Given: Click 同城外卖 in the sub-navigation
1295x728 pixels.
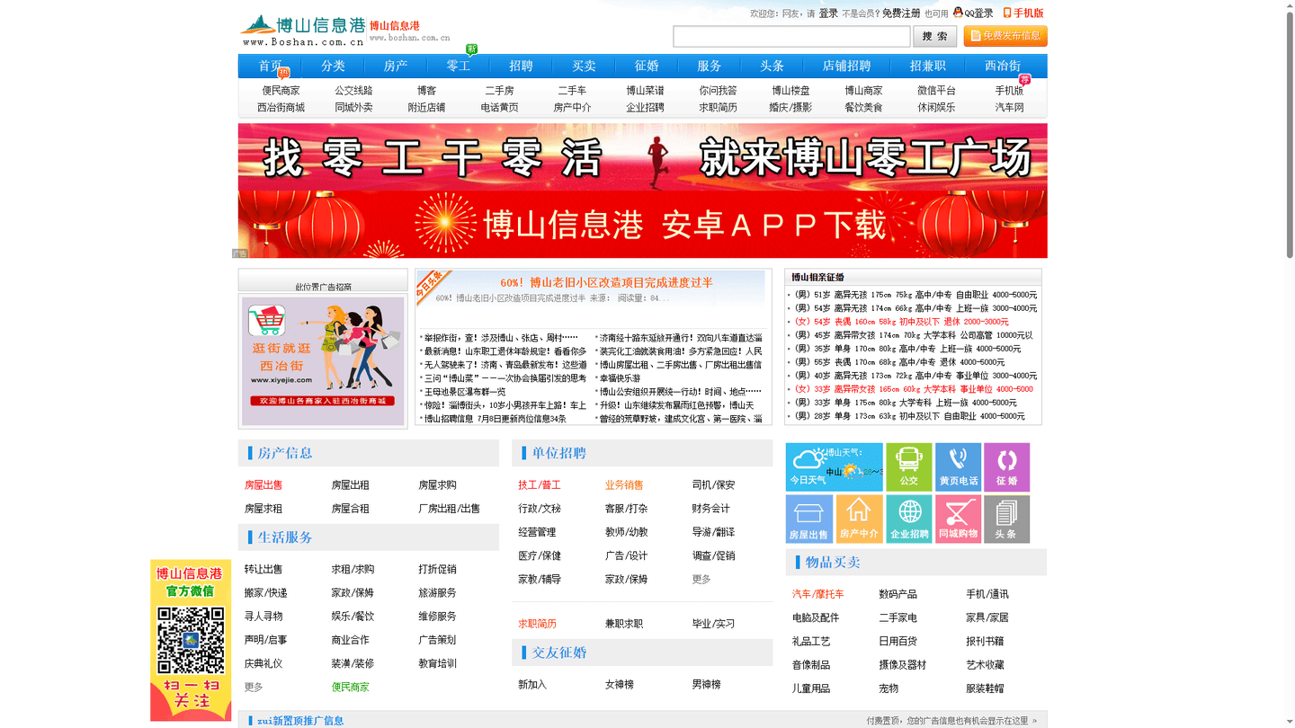Looking at the screenshot, I should coord(353,108).
